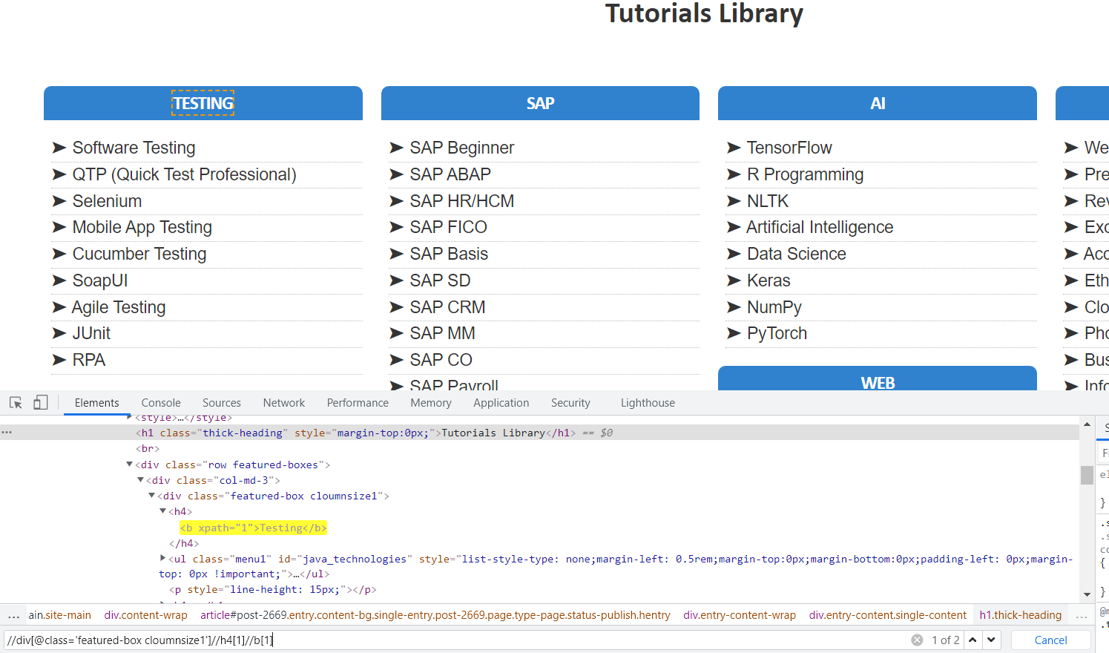Image resolution: width=1109 pixels, height=653 pixels.
Task: Clear the XPath search field
Action: pyautogui.click(x=917, y=640)
